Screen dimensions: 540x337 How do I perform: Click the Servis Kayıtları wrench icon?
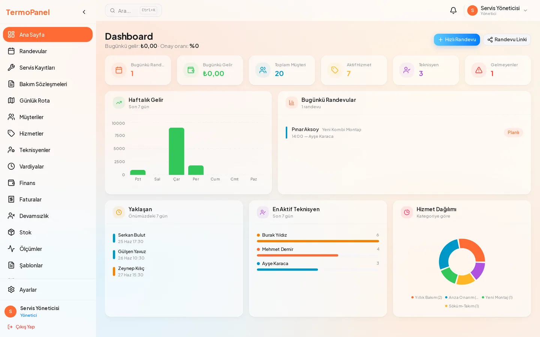coord(11,67)
